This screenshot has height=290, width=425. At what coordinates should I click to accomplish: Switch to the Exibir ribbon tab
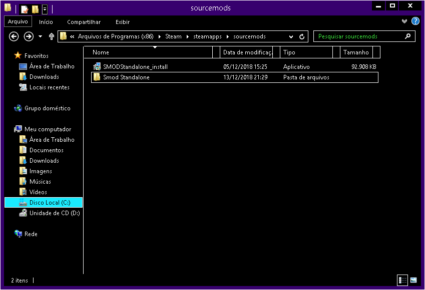[x=123, y=22]
